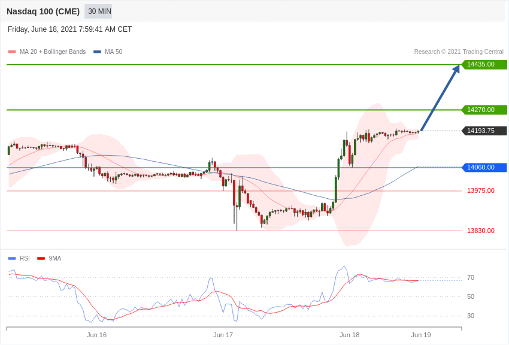Click the MA 50 legend label
The height and width of the screenshot is (345, 509).
[114, 52]
